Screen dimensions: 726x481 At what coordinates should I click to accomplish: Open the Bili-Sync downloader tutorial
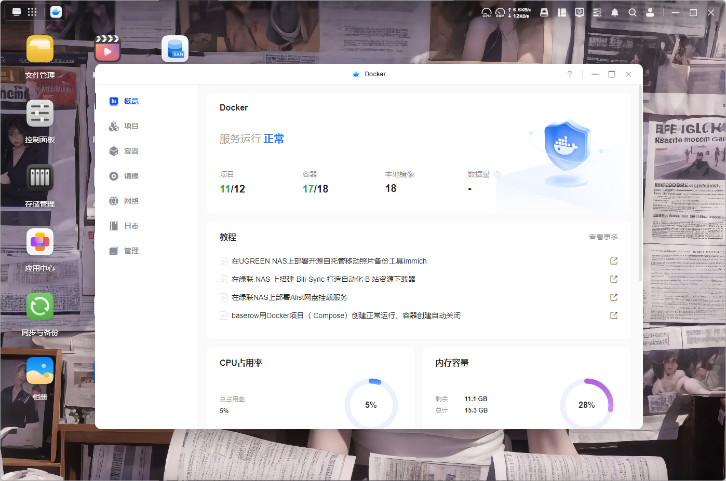pyautogui.click(x=324, y=279)
